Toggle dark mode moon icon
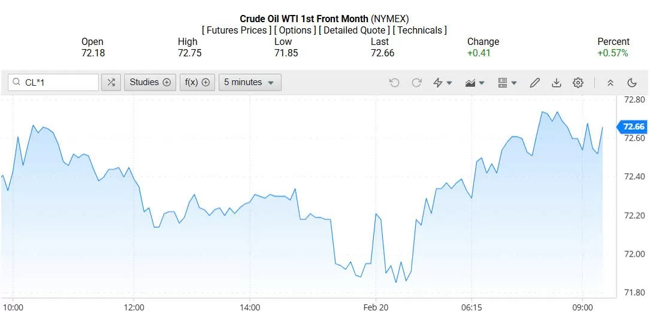This screenshot has width=650, height=314. pos(632,83)
